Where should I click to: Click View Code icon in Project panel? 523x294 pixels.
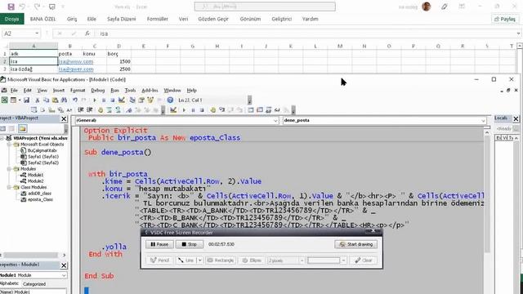(x=3, y=129)
